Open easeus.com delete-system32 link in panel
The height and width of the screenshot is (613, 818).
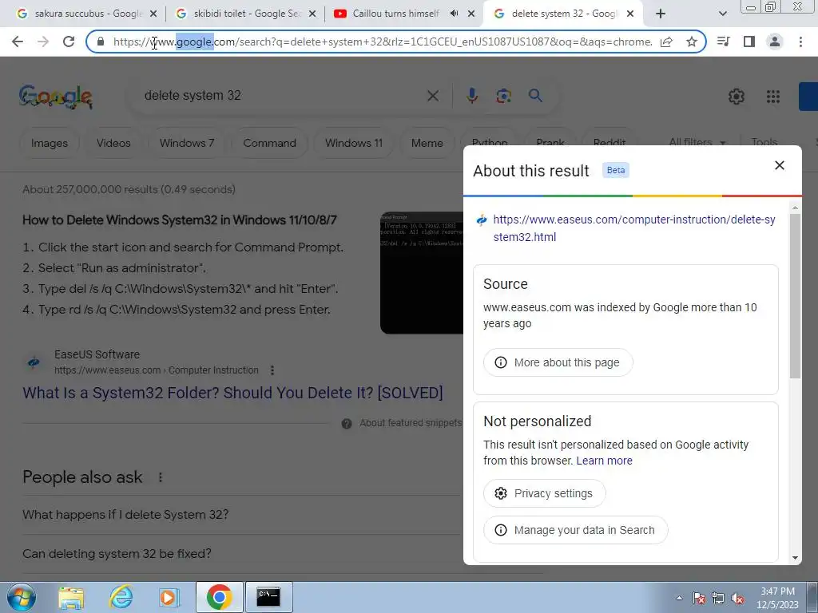633,228
